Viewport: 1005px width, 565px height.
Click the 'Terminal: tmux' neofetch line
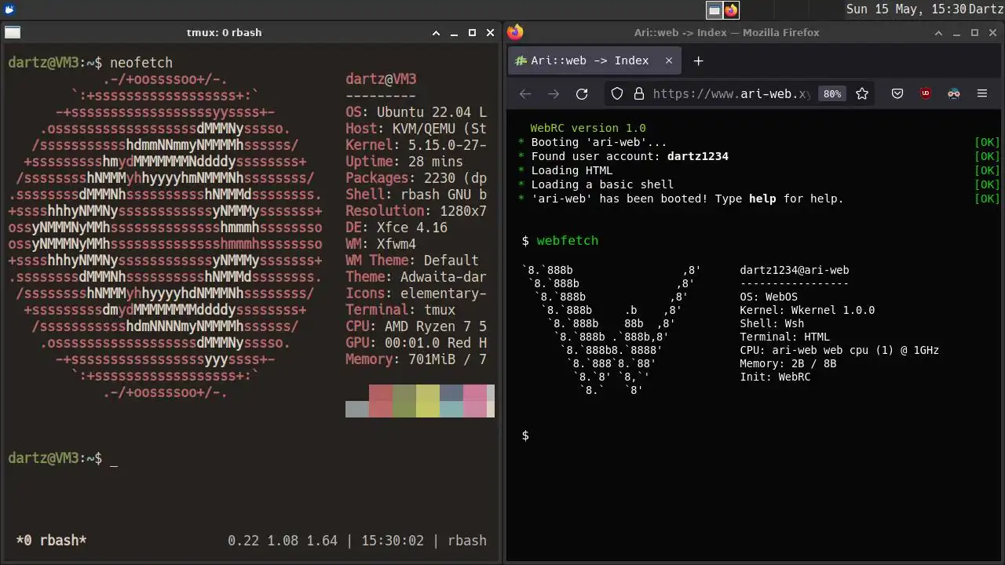click(400, 310)
